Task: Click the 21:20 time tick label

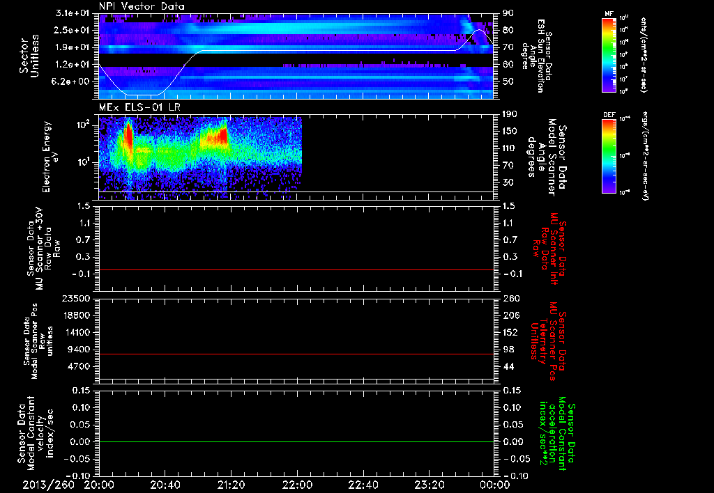Action: [x=231, y=485]
